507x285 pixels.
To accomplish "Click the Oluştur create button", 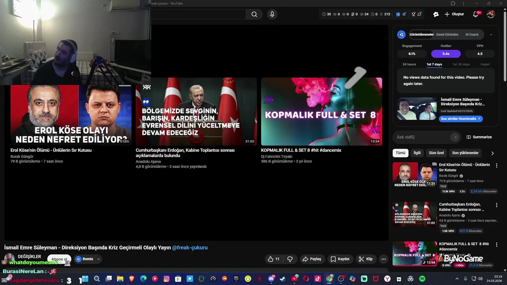I will pos(454,14).
